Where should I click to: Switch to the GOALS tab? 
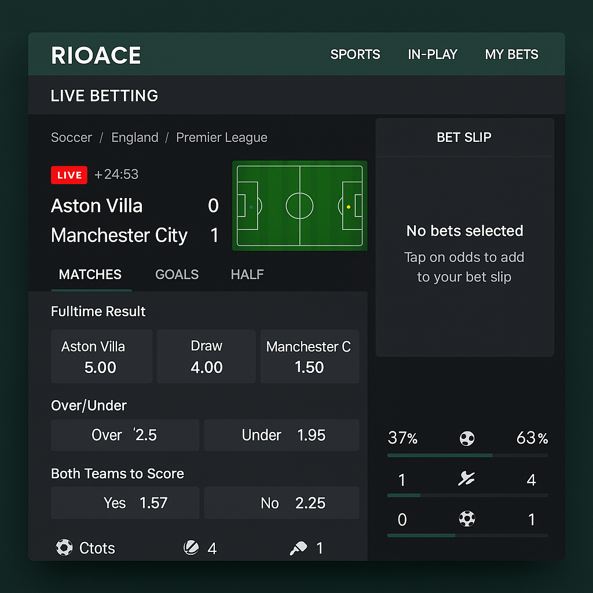[177, 274]
